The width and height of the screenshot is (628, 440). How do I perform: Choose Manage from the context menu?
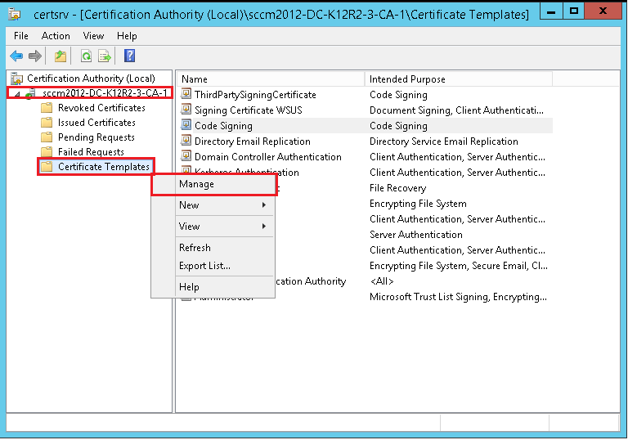coord(214,184)
